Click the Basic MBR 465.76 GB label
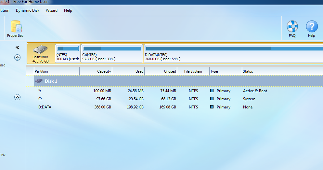Image resolution: width=323 pixels, height=170 pixels. (40, 59)
